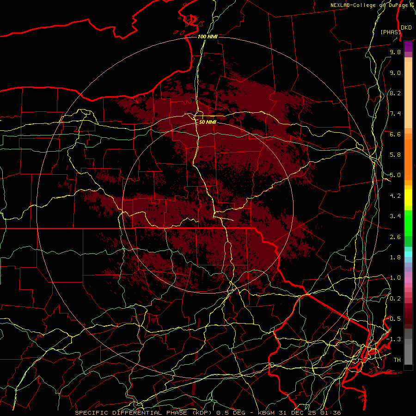Click the SPECIFIC DIFFERENTIAL PHASE (KDP) title text
This screenshot has height=416, width=416.
[x=143, y=413]
